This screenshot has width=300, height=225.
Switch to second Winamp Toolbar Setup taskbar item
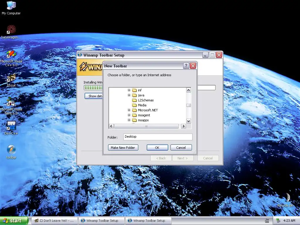pyautogui.click(x=149, y=221)
